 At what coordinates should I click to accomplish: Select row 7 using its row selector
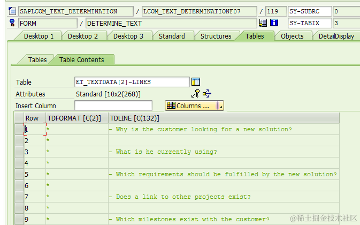[x=19, y=197]
